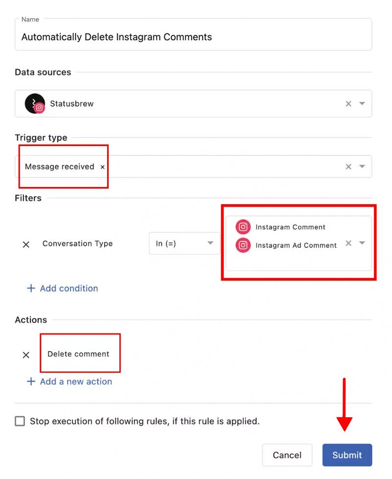This screenshot has height=479, width=392.
Task: Select the Instagram Comment icon in Filters
Action: (x=243, y=227)
